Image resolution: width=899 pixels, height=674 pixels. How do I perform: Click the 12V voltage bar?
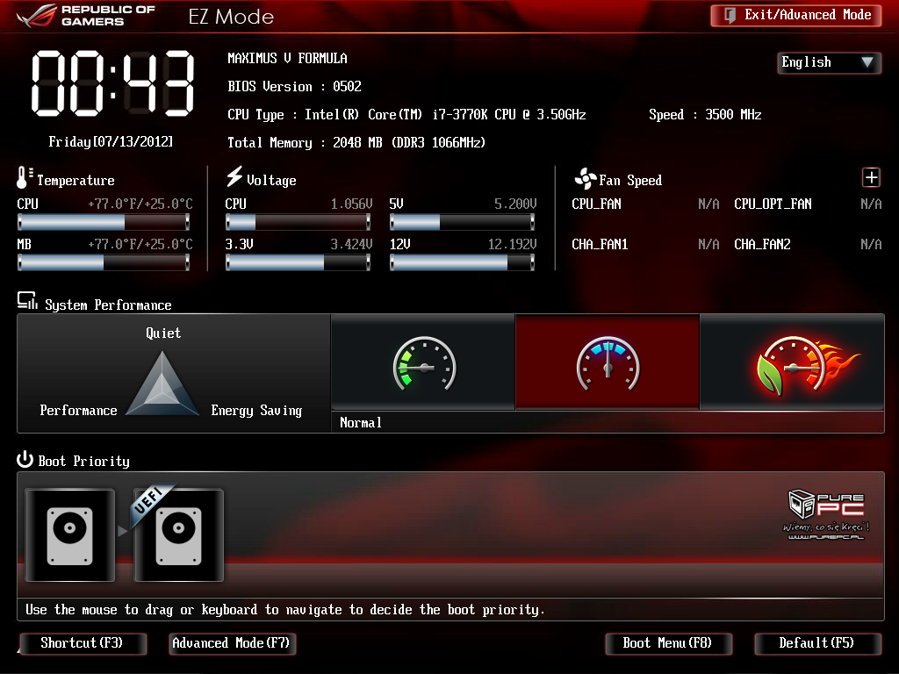(x=462, y=262)
